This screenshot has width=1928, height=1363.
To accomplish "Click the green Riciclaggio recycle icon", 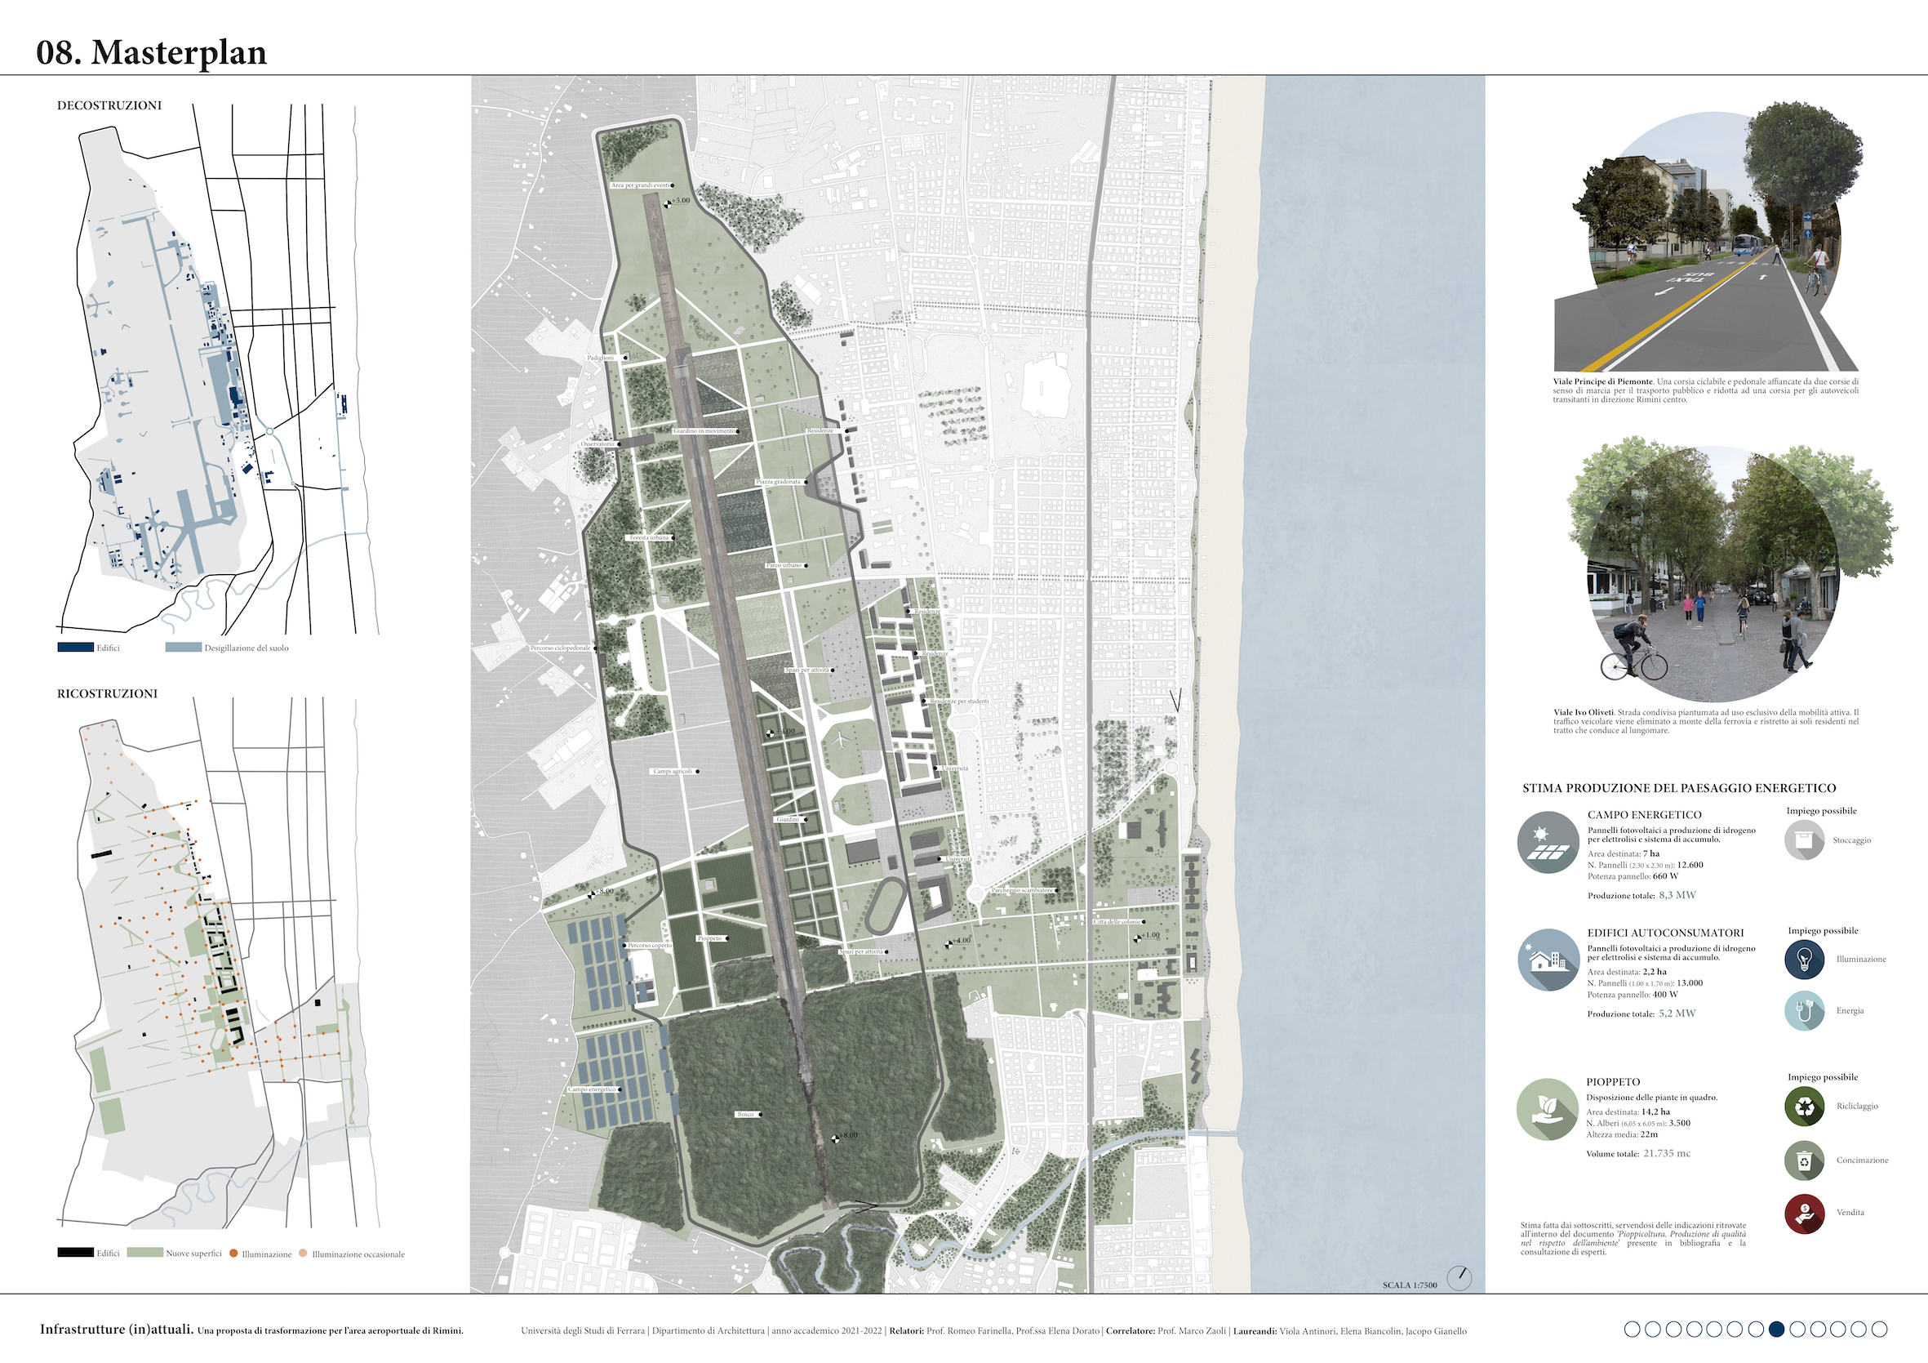I will click(x=1805, y=1107).
